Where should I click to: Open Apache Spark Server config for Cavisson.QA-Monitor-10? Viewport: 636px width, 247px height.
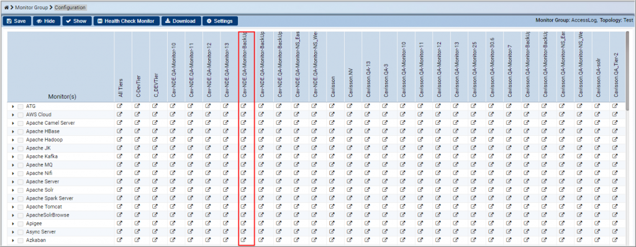click(402, 198)
